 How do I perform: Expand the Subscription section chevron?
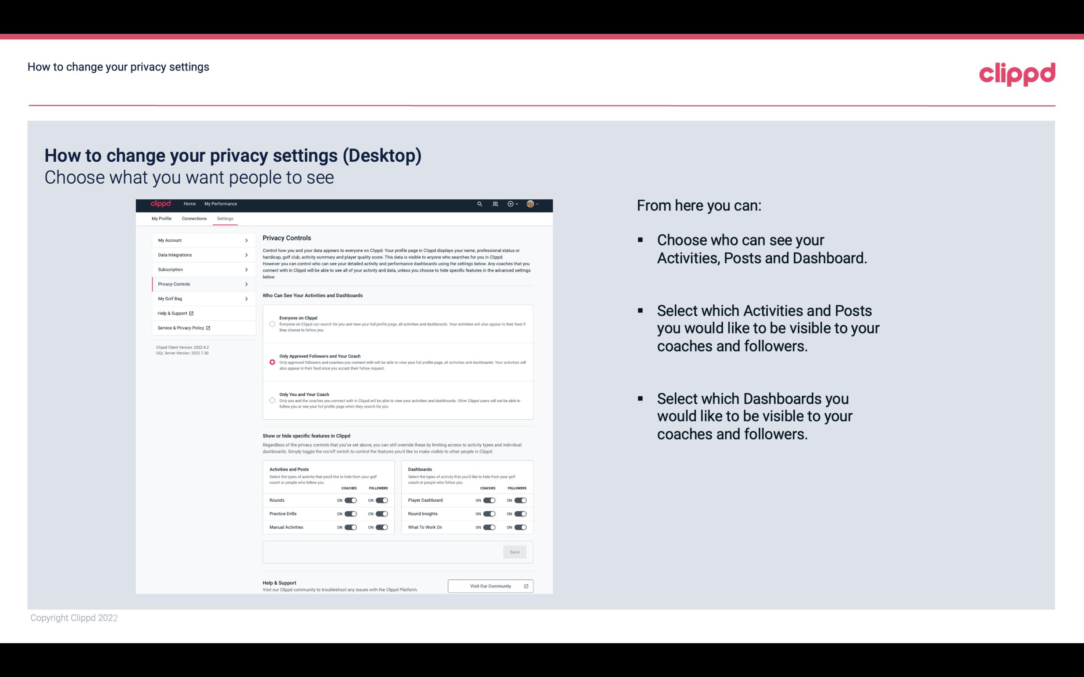pyautogui.click(x=246, y=269)
